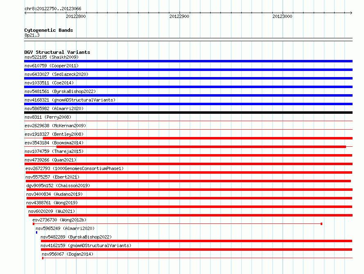Screen dimensions: 364x274
Task: Select the nsv610759 (Cooper2011) label
Action: [52, 66]
